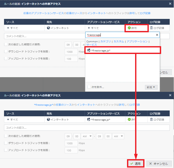Select the *firestorage.jp* result in the search list
This screenshot has width=174, height=168.
pos(101,50)
